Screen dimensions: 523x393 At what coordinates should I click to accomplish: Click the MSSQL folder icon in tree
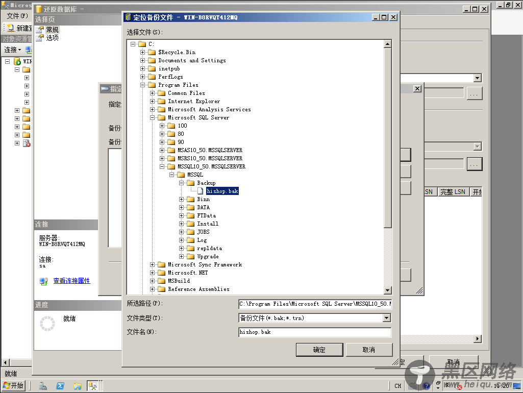[181, 175]
